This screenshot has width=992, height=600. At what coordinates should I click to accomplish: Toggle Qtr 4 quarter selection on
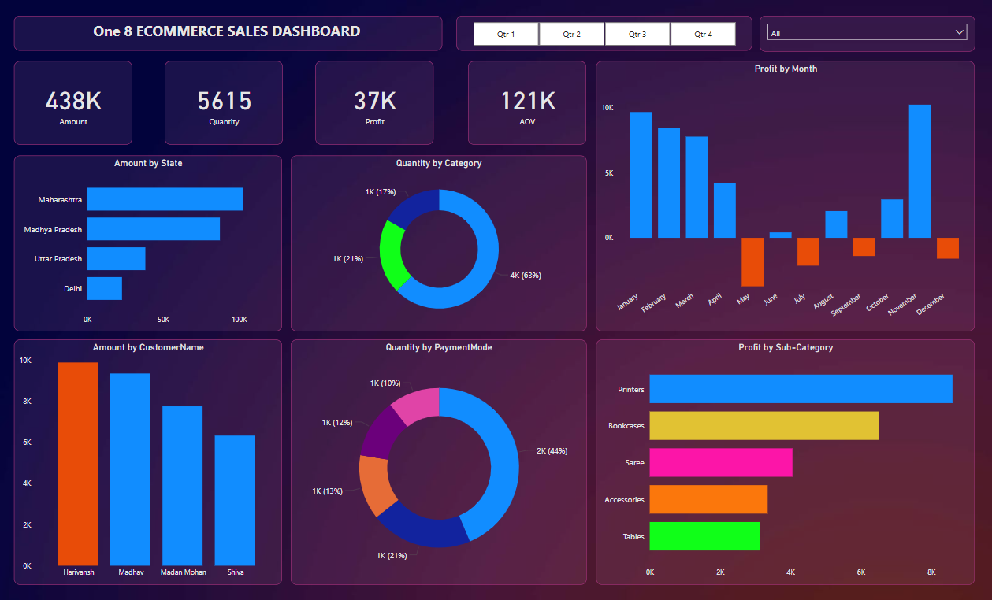click(x=702, y=33)
